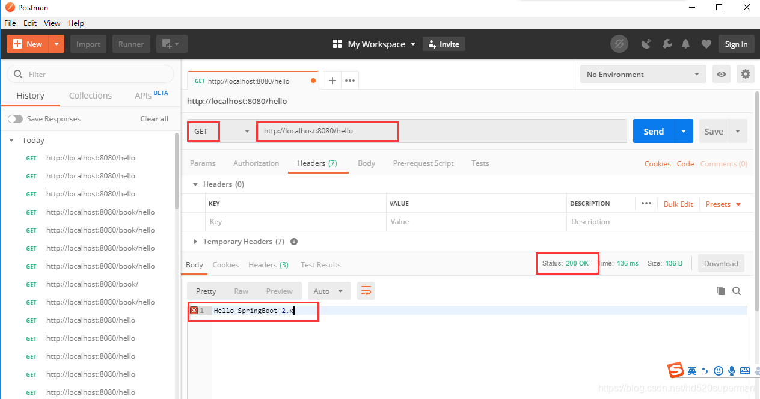
Task: Click the Send button
Action: point(654,131)
